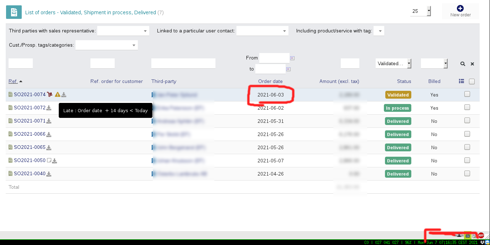Click the red late-shipment cart icon on SO2021-0074
Viewport: 490px width, 245px height.
coord(49,94)
